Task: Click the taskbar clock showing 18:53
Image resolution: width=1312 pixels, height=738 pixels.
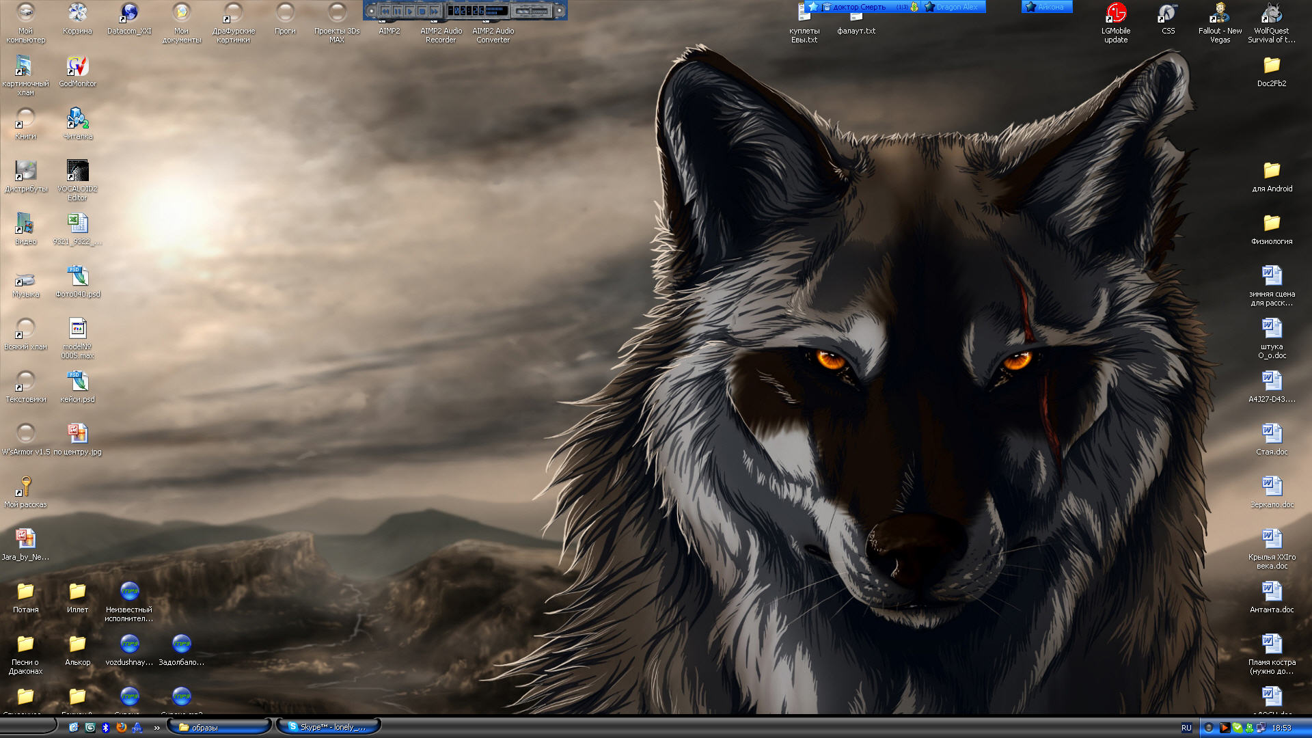Action: (1281, 728)
